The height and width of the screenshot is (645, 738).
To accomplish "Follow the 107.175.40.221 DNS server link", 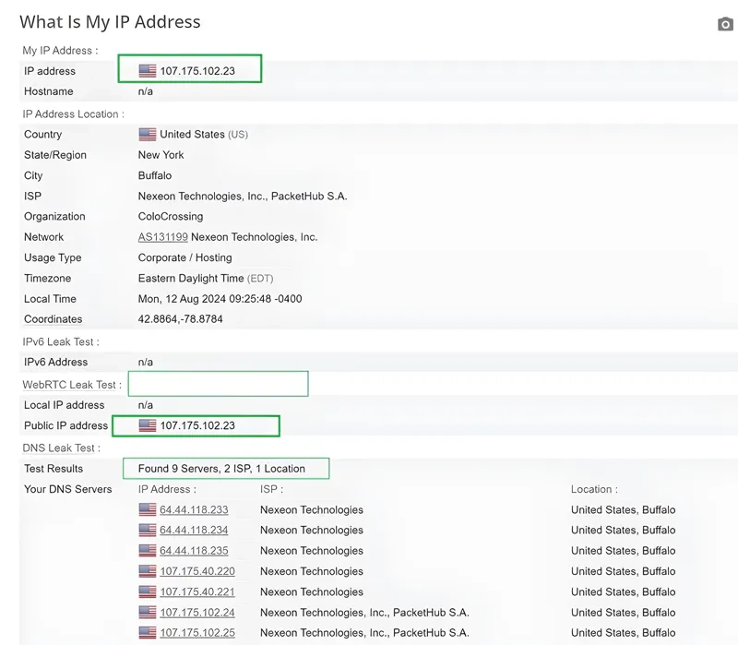I will (196, 592).
